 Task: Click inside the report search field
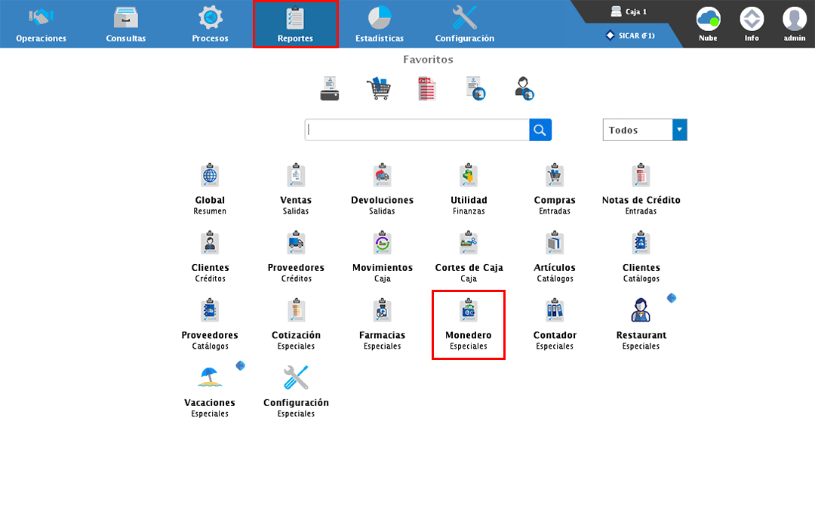click(417, 130)
